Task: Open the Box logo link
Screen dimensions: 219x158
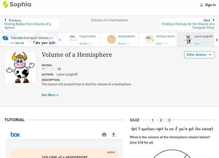Action: 15,134
